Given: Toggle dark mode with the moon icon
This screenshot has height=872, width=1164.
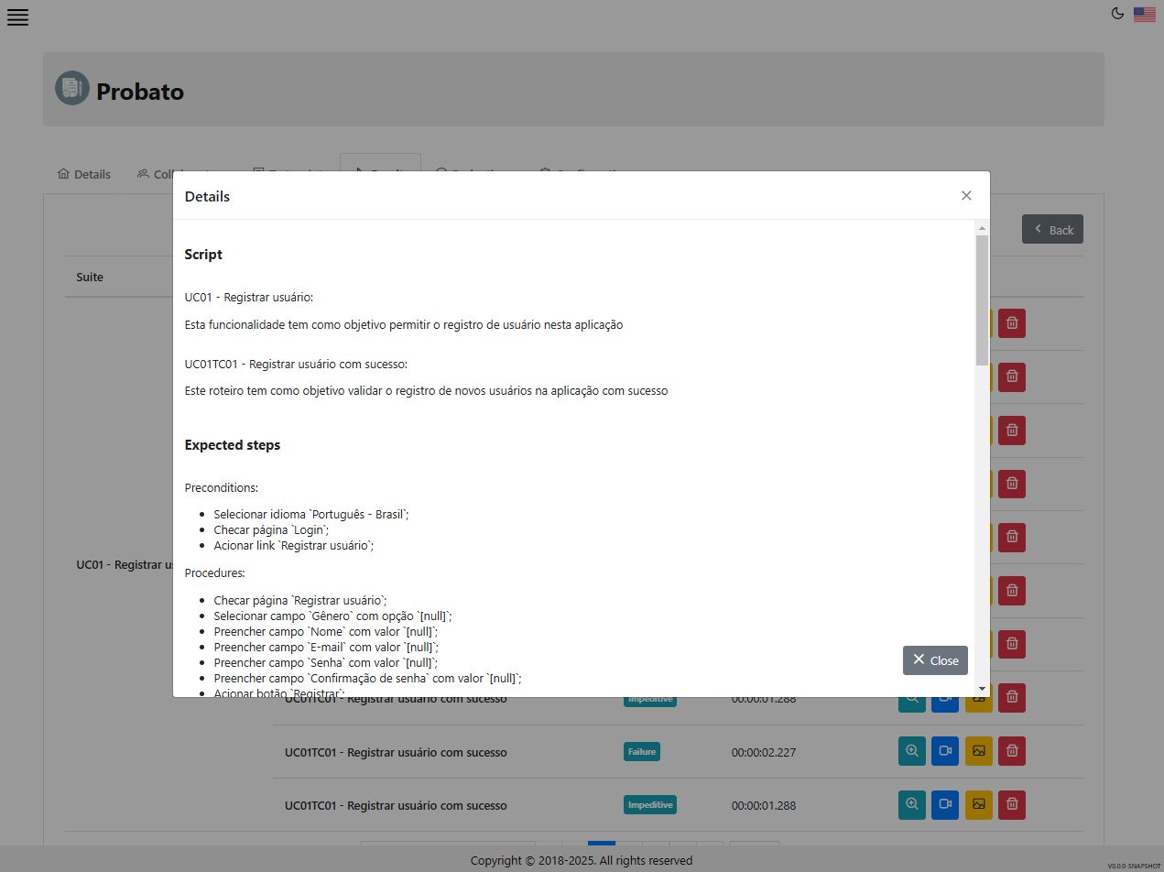Looking at the screenshot, I should [x=1117, y=14].
